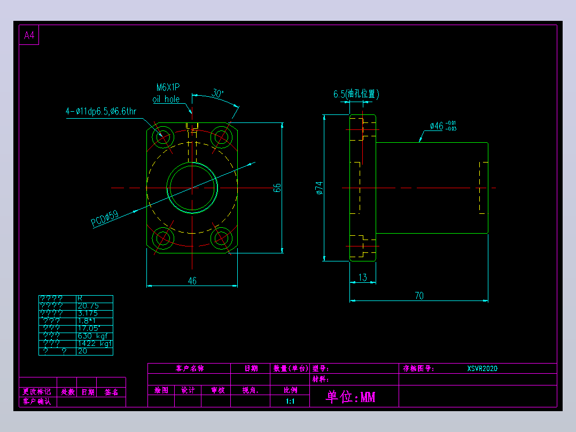Click the 客户确认 cell
The height and width of the screenshot is (432, 576).
tap(37, 401)
